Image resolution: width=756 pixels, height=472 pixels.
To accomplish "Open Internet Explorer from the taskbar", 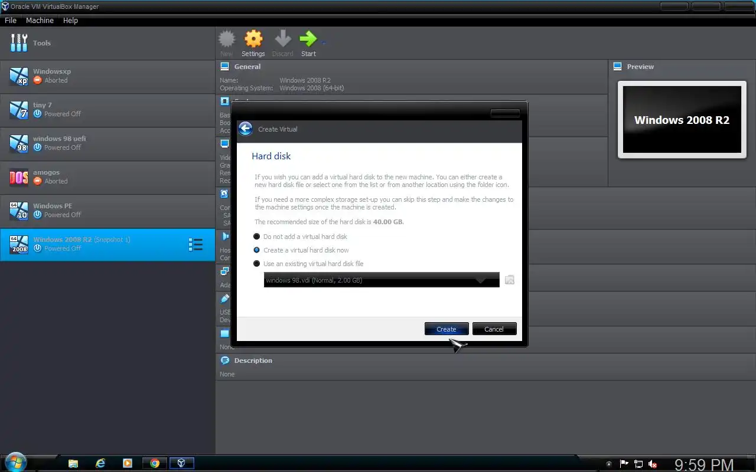I will [100, 463].
